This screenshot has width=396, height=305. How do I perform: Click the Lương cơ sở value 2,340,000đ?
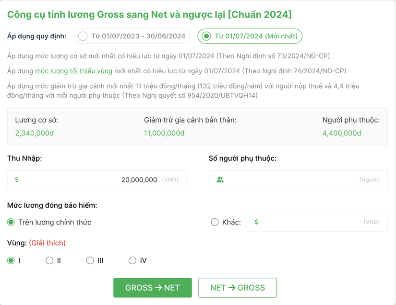(x=35, y=133)
